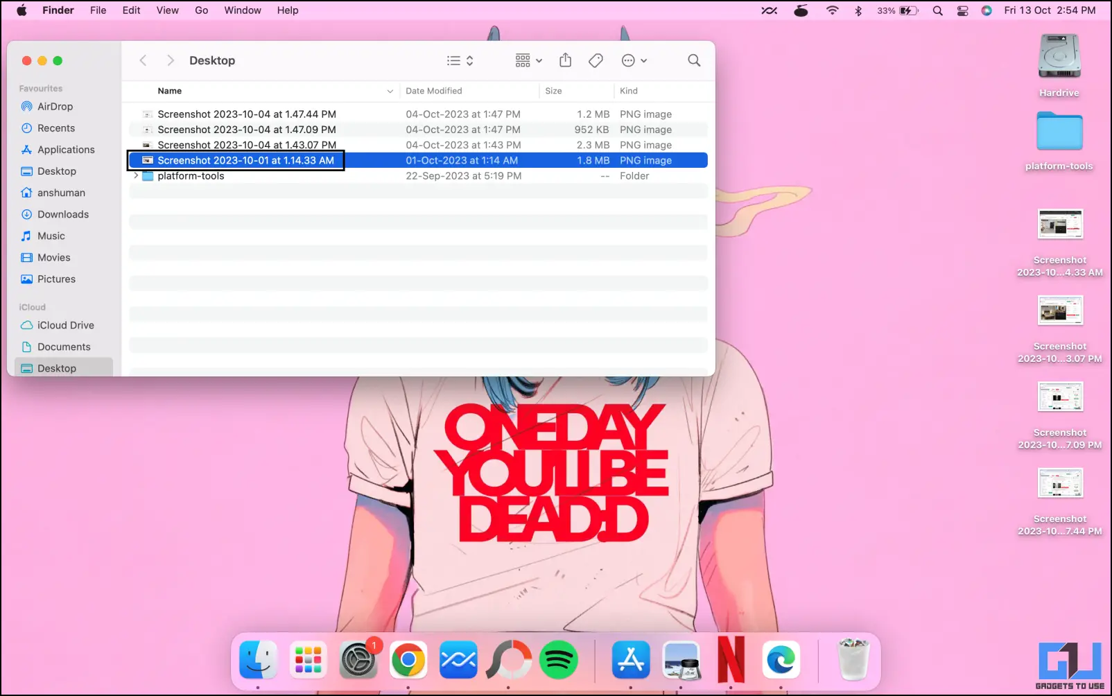Sort by the Date Modified column
This screenshot has height=696, width=1112.
pos(434,91)
